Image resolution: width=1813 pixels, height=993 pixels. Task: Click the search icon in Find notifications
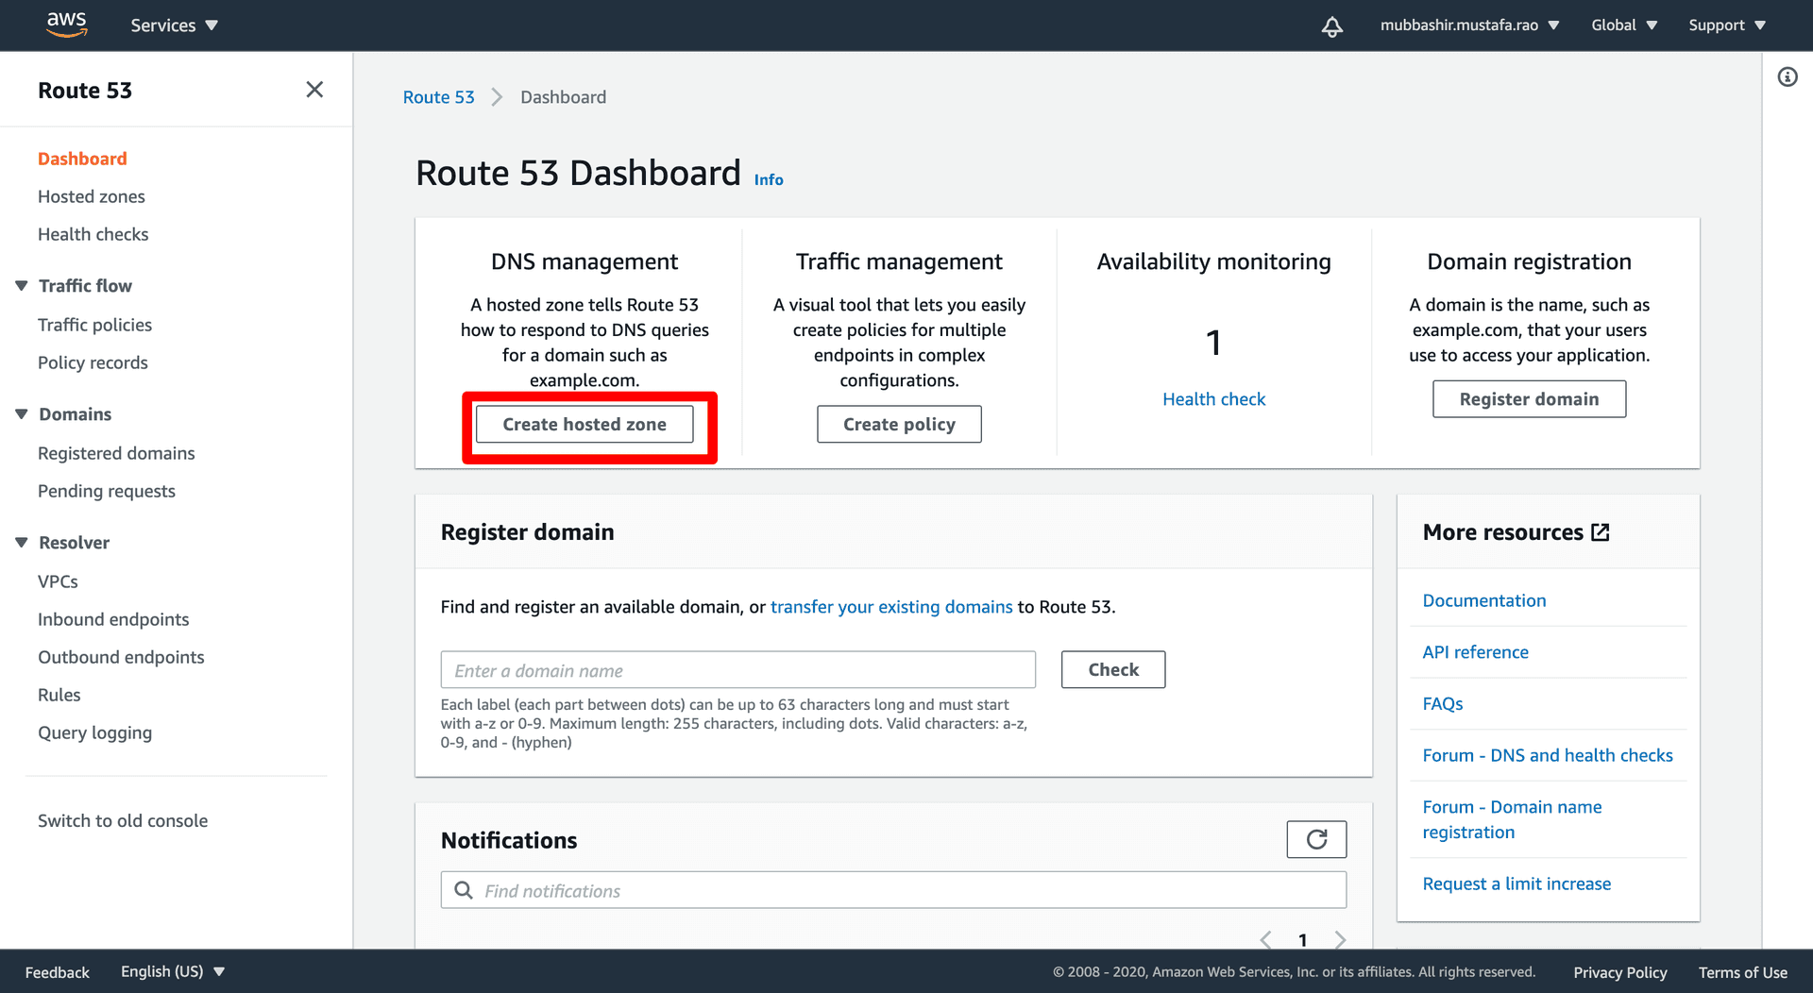pyautogui.click(x=464, y=890)
